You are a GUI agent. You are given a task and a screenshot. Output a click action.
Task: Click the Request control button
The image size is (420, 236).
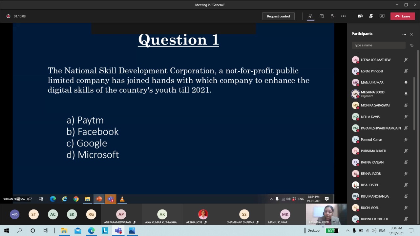(x=278, y=16)
